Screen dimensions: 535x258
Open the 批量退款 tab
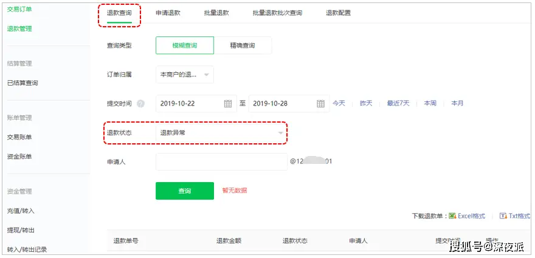point(216,13)
